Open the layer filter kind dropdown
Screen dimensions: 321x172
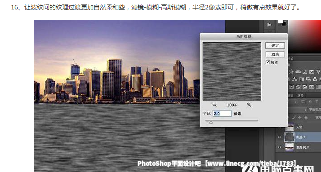[293, 101]
